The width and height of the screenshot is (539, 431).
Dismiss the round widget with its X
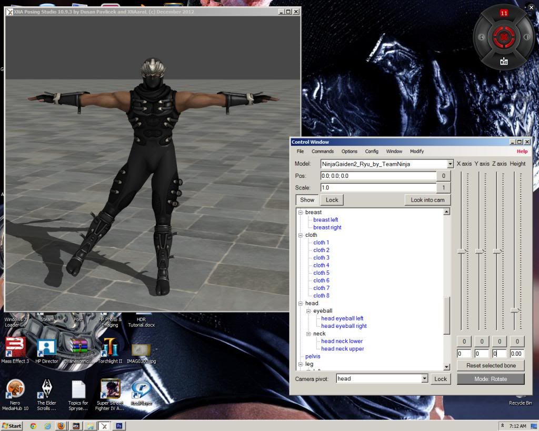click(532, 7)
